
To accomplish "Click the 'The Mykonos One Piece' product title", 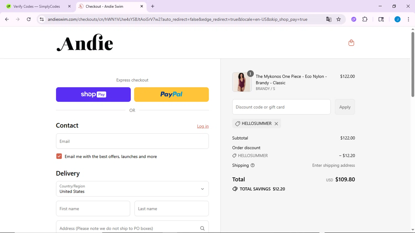I will click(x=291, y=80).
